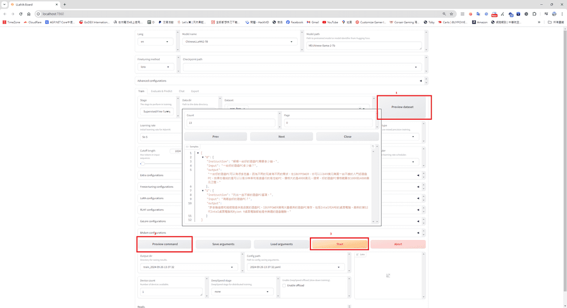The height and width of the screenshot is (308, 567).
Task: Bookmark this page with star icon
Action: [451, 14]
